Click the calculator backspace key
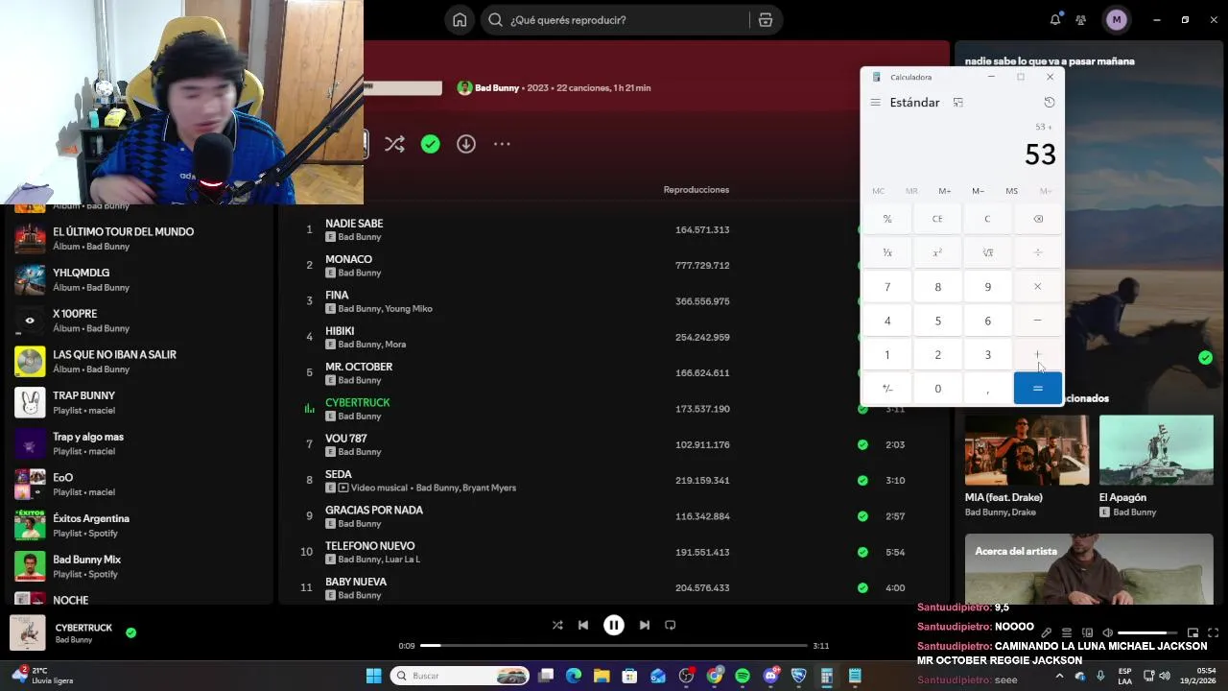The height and width of the screenshot is (691, 1228). [x=1037, y=219]
